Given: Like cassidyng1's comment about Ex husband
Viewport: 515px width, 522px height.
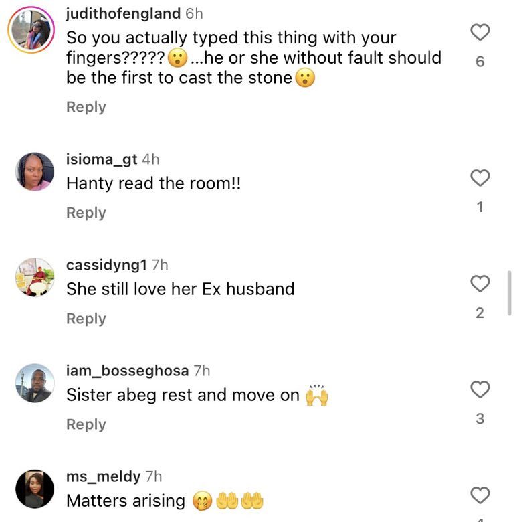Looking at the screenshot, I should [480, 284].
